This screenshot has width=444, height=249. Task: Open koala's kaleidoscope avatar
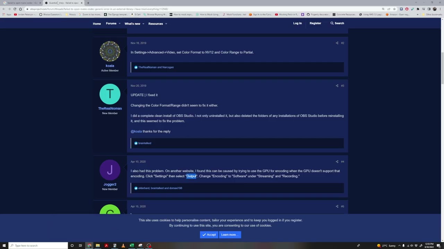coord(110,52)
